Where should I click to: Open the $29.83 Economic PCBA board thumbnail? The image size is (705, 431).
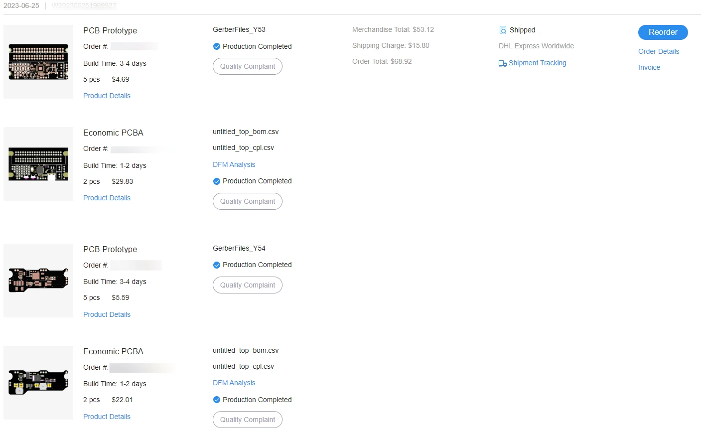[x=38, y=164]
